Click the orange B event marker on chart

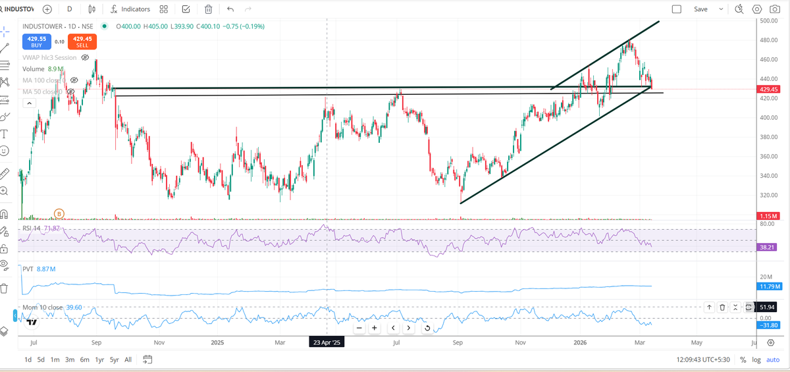59,213
